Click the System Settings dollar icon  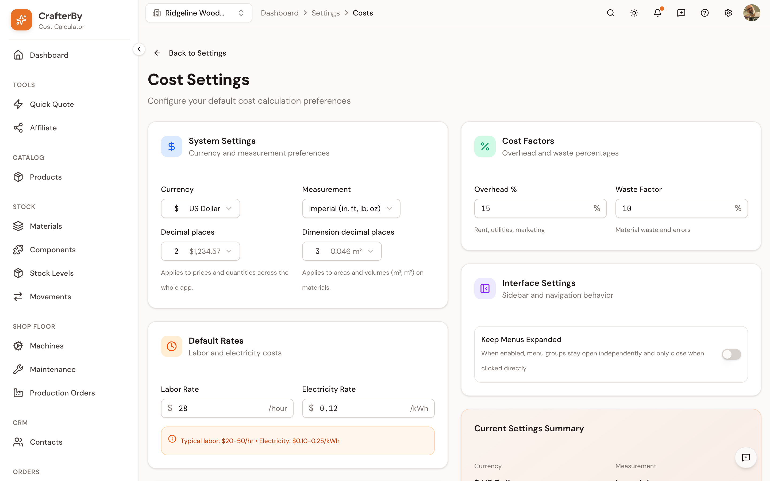tap(171, 146)
